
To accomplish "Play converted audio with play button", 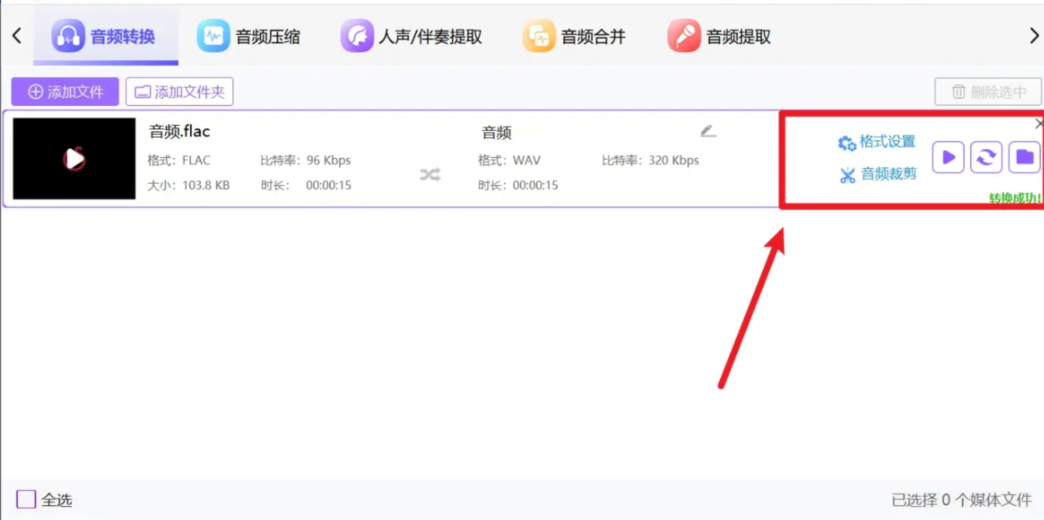I will [x=948, y=157].
